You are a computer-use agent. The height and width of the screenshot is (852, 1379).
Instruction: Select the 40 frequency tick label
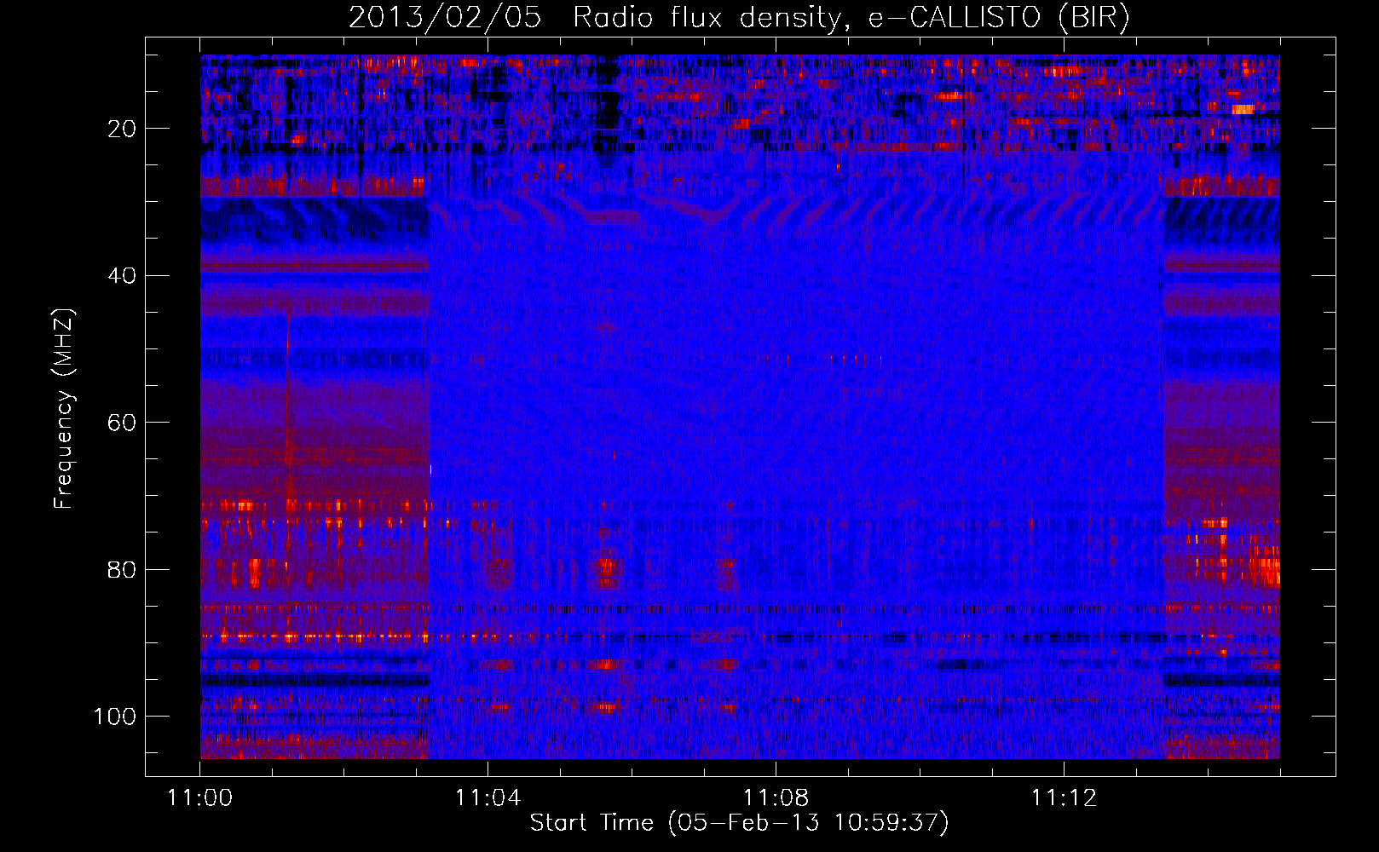click(x=123, y=276)
